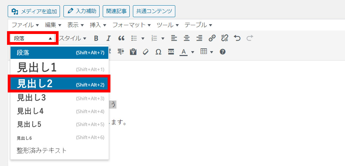Expand the スタイル dropdown
The image size is (345, 166).
tap(73, 38)
